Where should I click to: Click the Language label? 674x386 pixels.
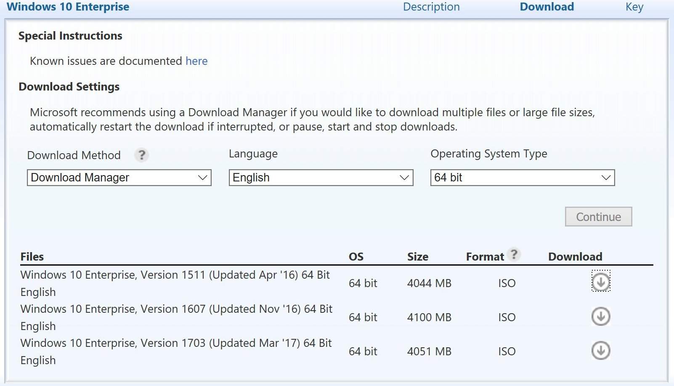click(253, 154)
